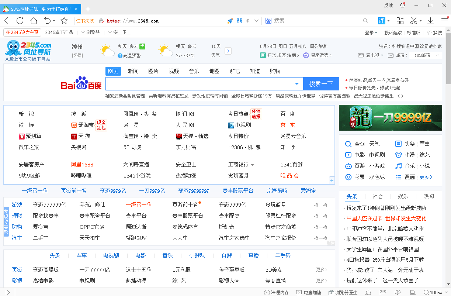The image size is (451, 296).
Task: Open the QR code icon in address bar
Action: coord(239,21)
